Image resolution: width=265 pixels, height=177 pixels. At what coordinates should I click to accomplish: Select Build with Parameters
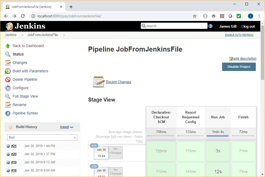tap(30, 71)
